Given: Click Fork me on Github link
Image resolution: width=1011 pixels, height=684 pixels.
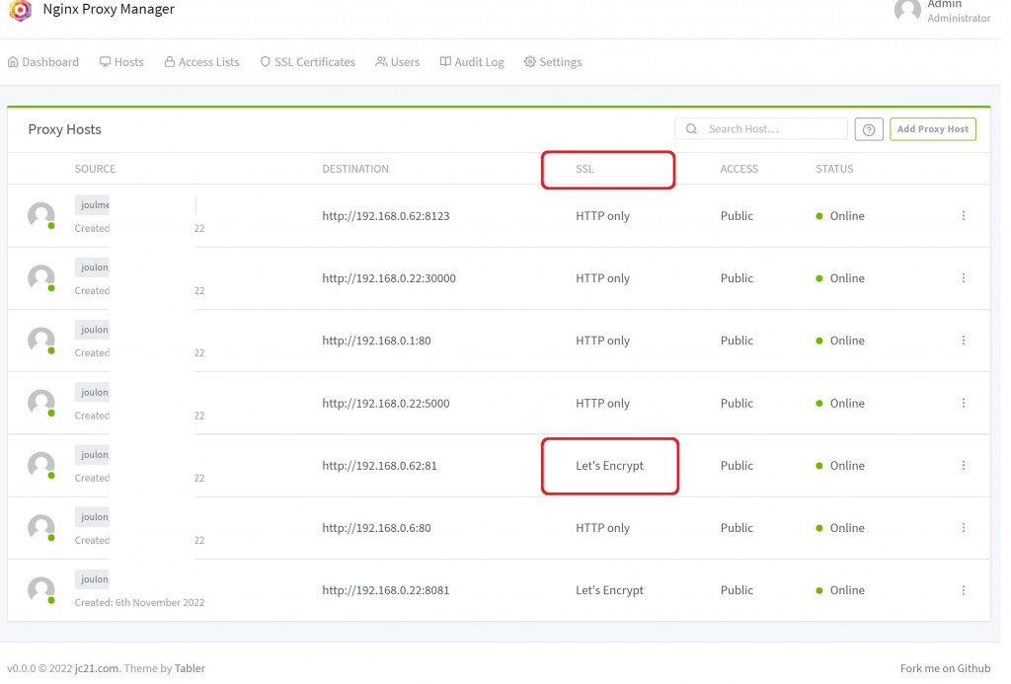Looking at the screenshot, I should [945, 668].
